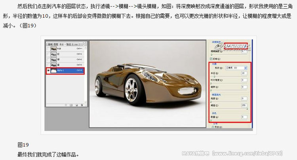The height and width of the screenshot is (160, 297).
Task: Select the 绿 channel thumbnail
Action: click(x=53, y=60)
